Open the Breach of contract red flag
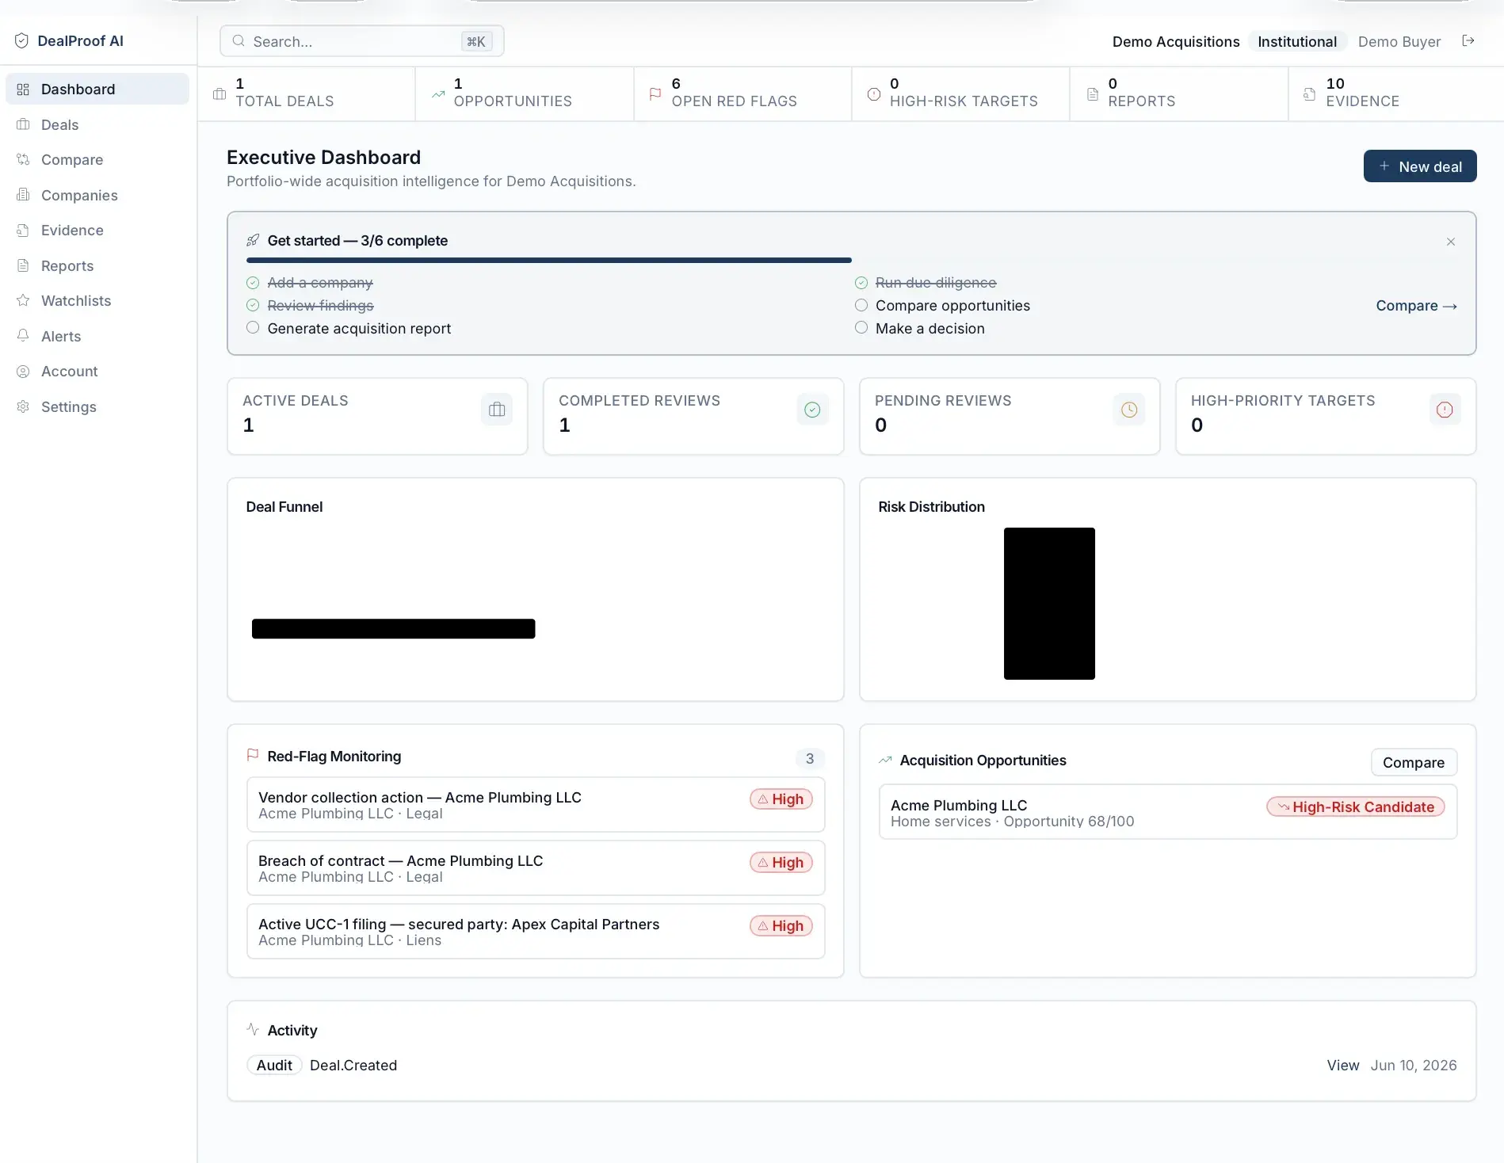Screen dimensions: 1504x1163 [536, 868]
